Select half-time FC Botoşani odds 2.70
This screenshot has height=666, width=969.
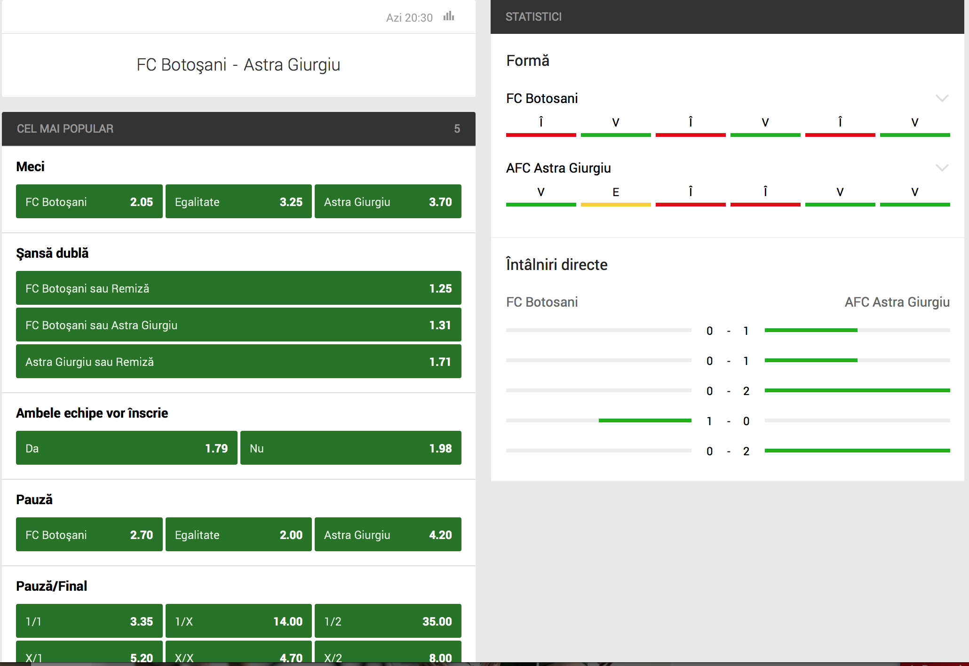89,535
